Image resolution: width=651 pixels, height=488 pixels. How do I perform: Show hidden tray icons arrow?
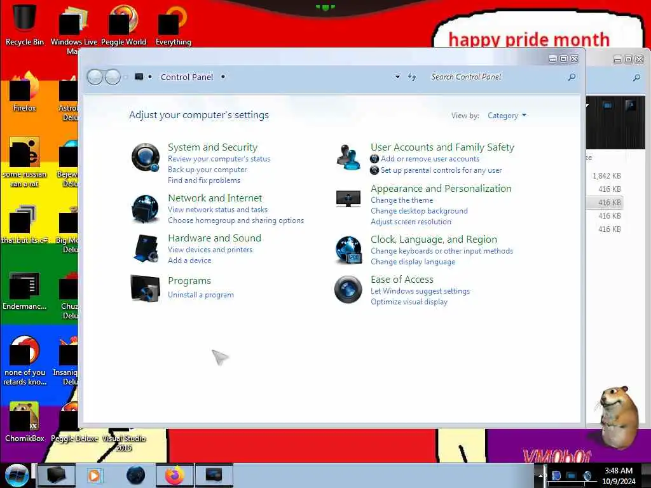[540, 476]
